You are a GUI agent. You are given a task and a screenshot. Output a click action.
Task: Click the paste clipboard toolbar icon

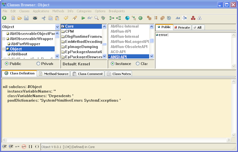click(x=57, y=18)
